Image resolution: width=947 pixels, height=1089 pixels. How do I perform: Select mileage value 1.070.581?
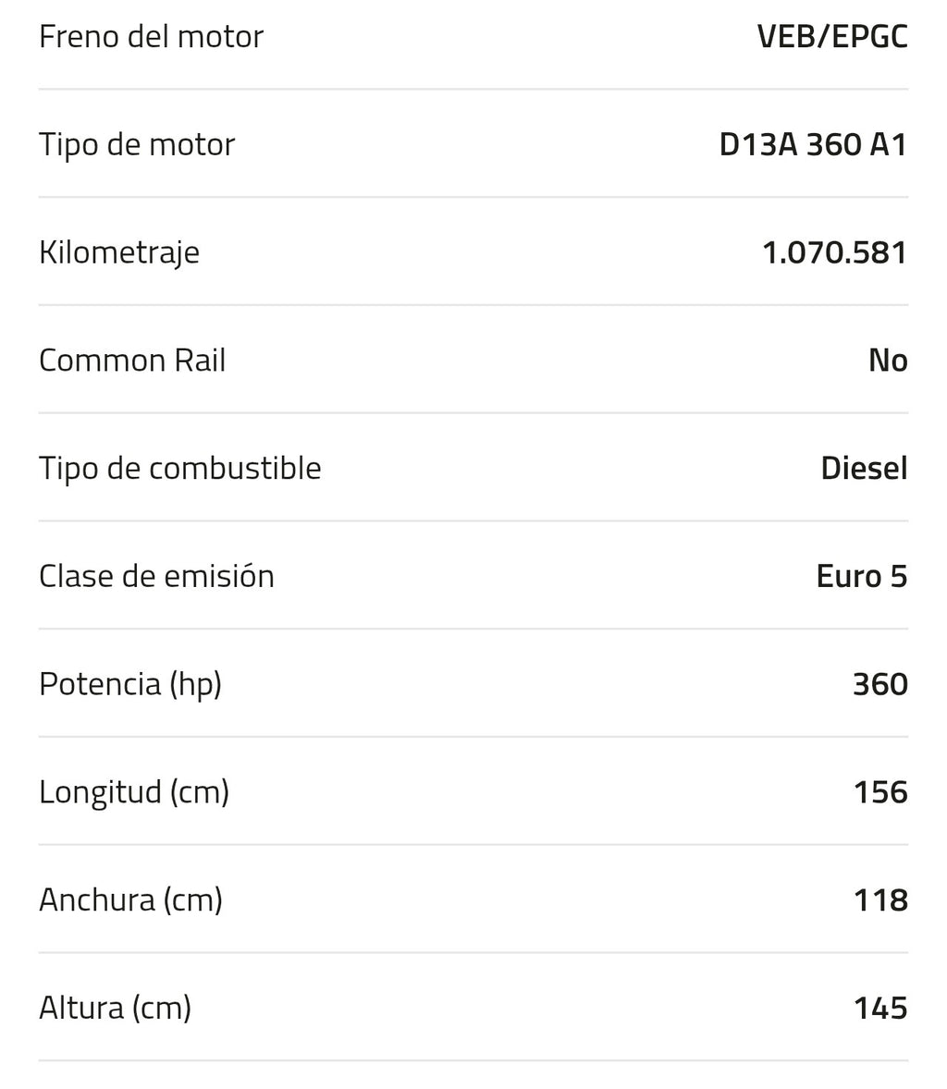point(835,252)
